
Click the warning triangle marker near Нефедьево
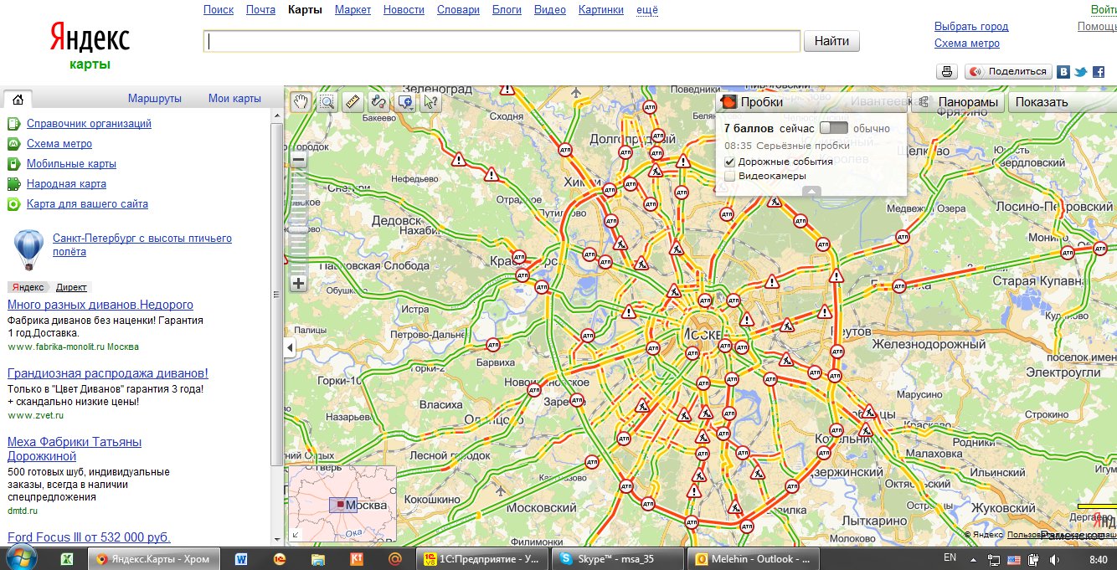(x=458, y=159)
